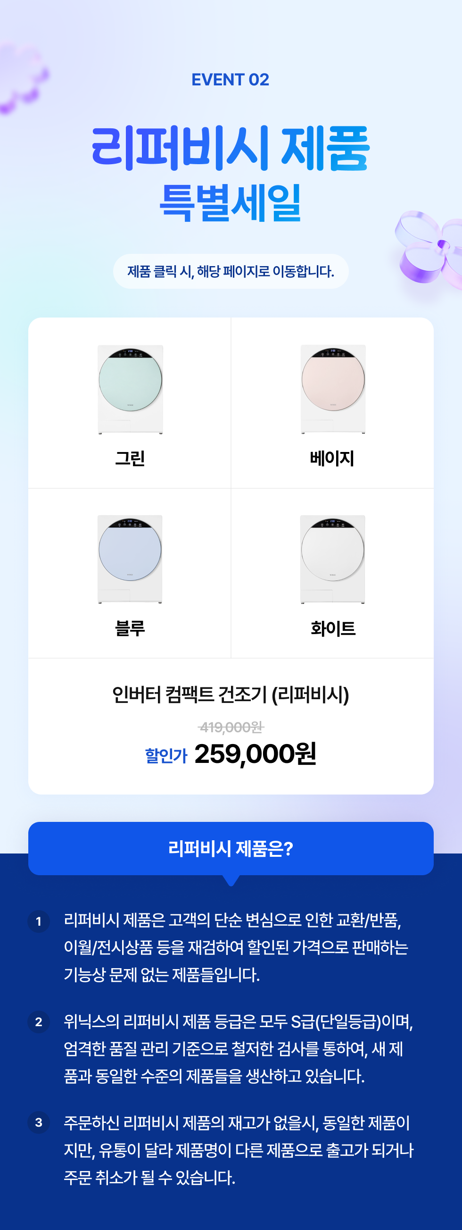The image size is (462, 1230).
Task: Click the 제품 클릭 시 notice pill
Action: point(231,271)
